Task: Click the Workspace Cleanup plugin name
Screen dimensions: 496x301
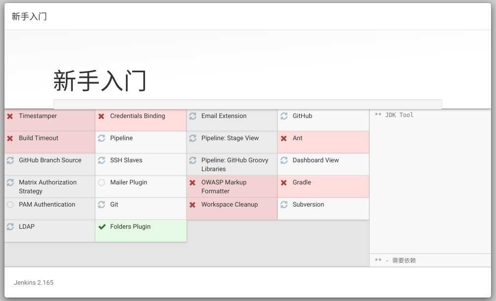Action: pyautogui.click(x=230, y=205)
